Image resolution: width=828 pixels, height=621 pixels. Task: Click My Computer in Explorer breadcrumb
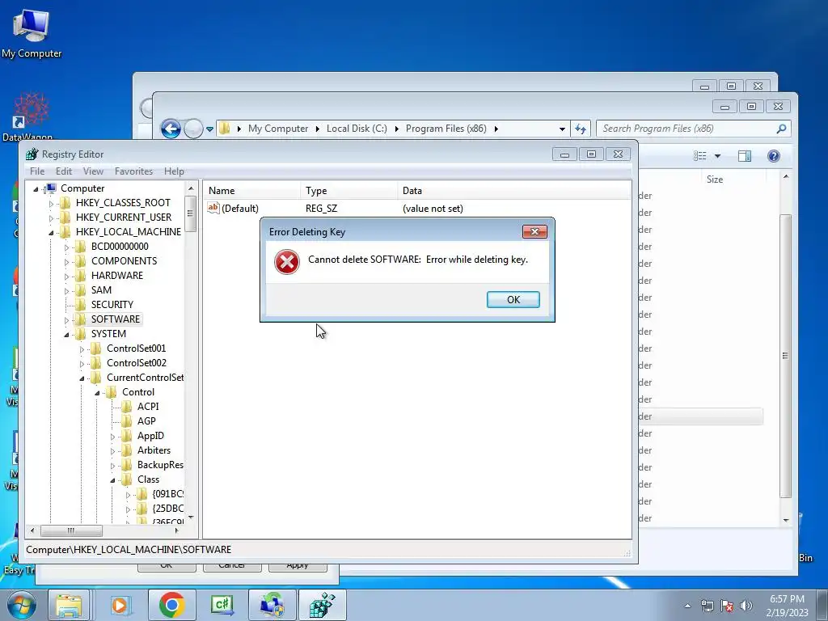(x=278, y=129)
